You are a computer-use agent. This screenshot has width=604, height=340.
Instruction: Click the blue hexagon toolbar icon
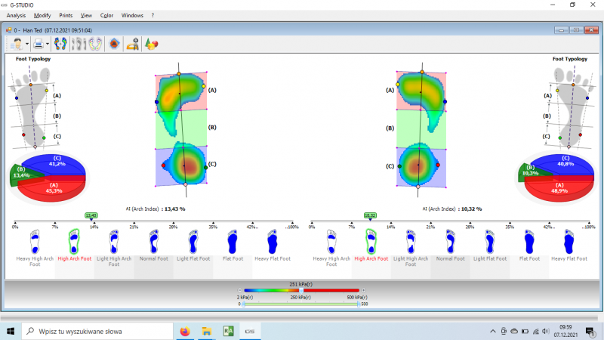114,44
